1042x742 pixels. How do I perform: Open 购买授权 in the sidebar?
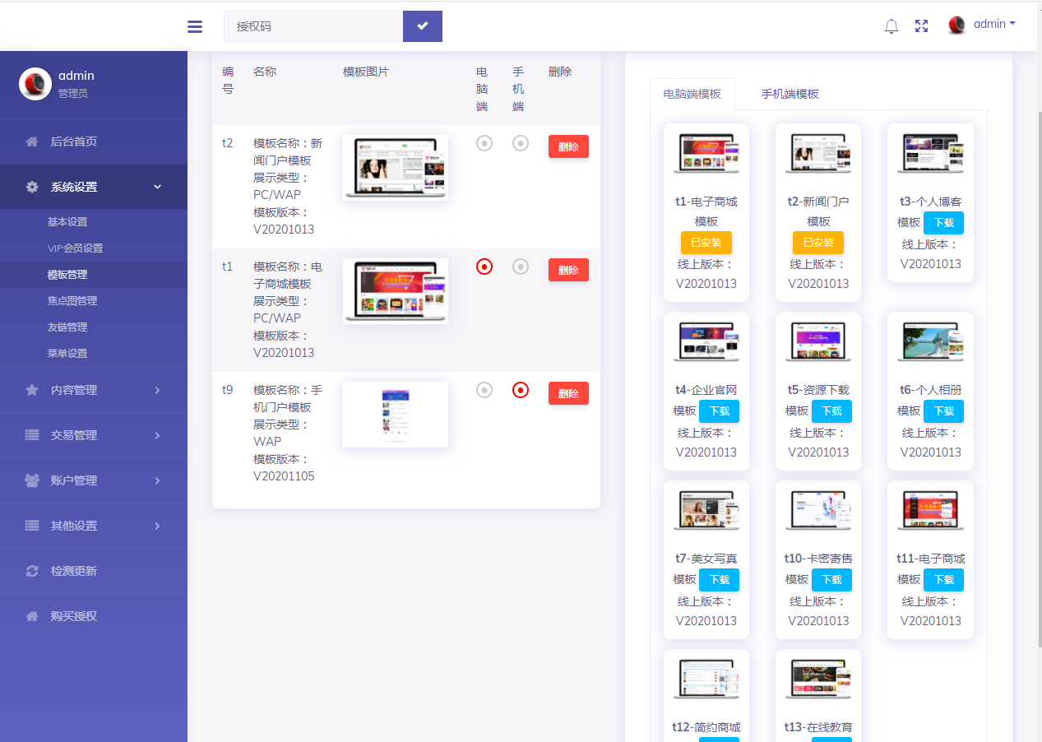tap(74, 616)
